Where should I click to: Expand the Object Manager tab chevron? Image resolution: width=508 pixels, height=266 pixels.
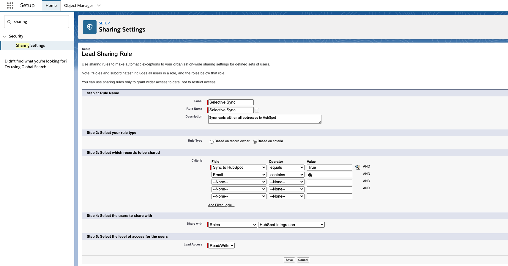click(99, 5)
